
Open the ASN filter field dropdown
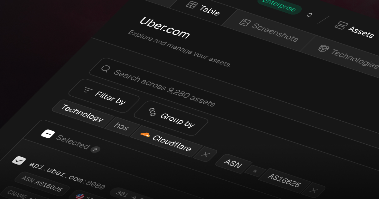point(233,163)
